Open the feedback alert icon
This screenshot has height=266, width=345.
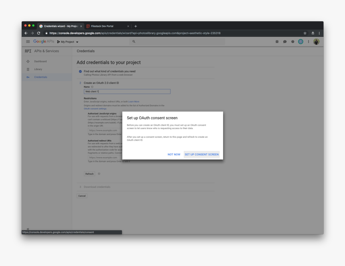285,42
